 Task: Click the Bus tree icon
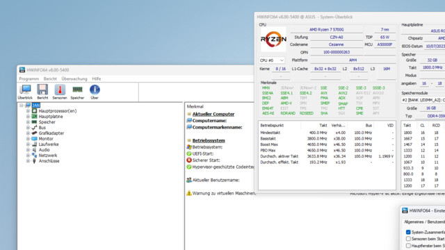34,128
